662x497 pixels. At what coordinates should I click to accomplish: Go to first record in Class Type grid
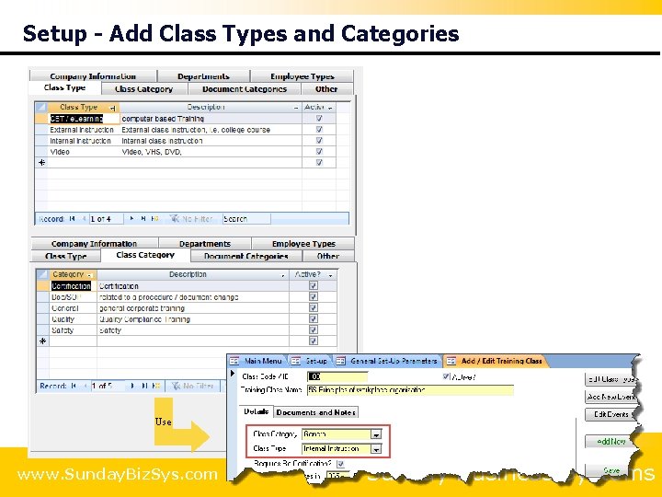(x=73, y=218)
